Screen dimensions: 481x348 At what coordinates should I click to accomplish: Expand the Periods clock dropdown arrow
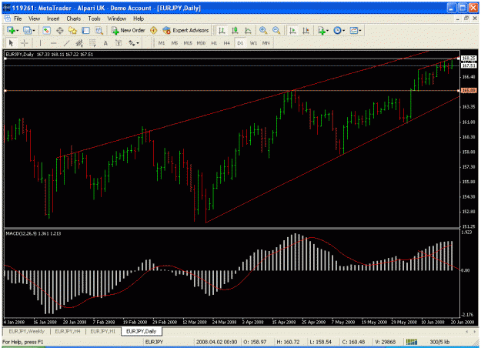click(x=344, y=30)
